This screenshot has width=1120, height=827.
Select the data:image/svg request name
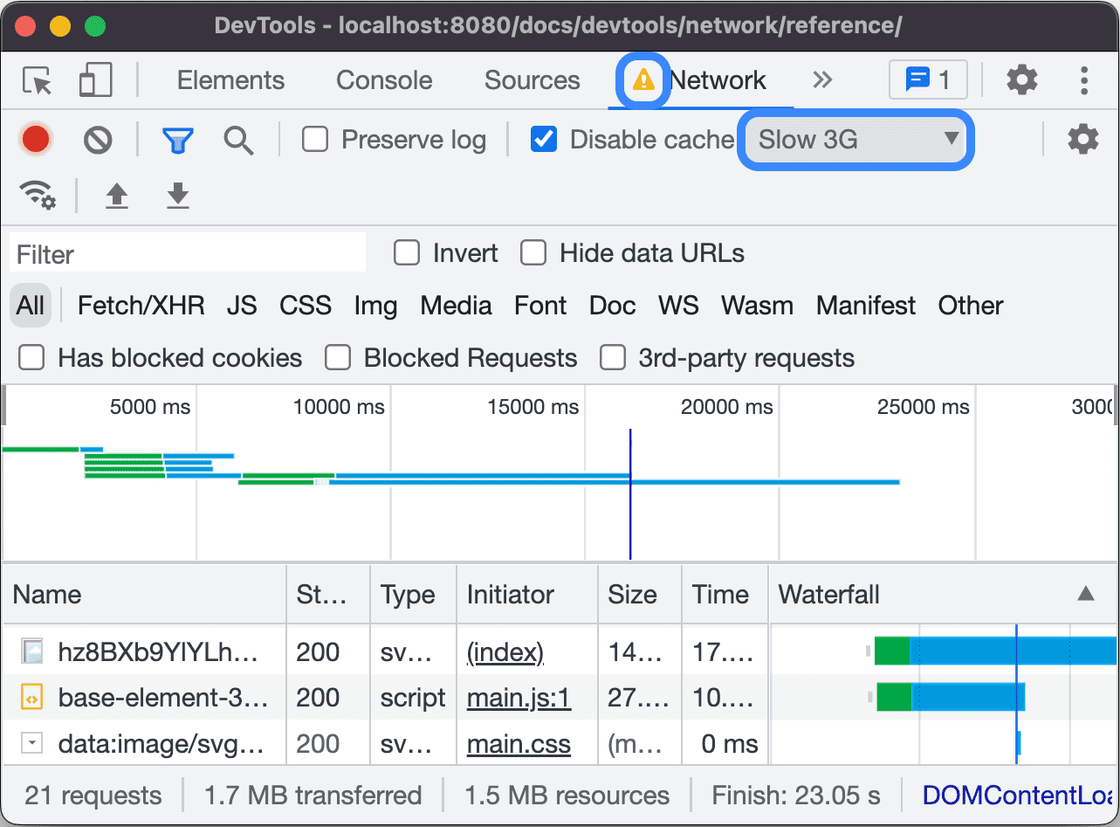tap(161, 744)
